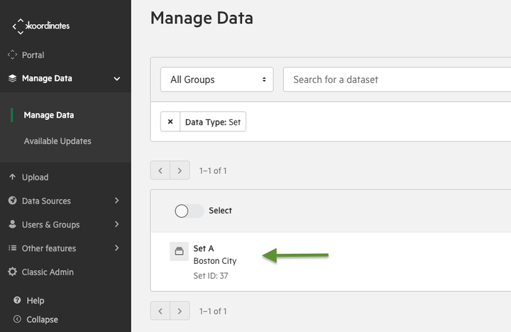The width and height of the screenshot is (511, 332).
Task: Click the Upload arrow icon
Action: 12,177
